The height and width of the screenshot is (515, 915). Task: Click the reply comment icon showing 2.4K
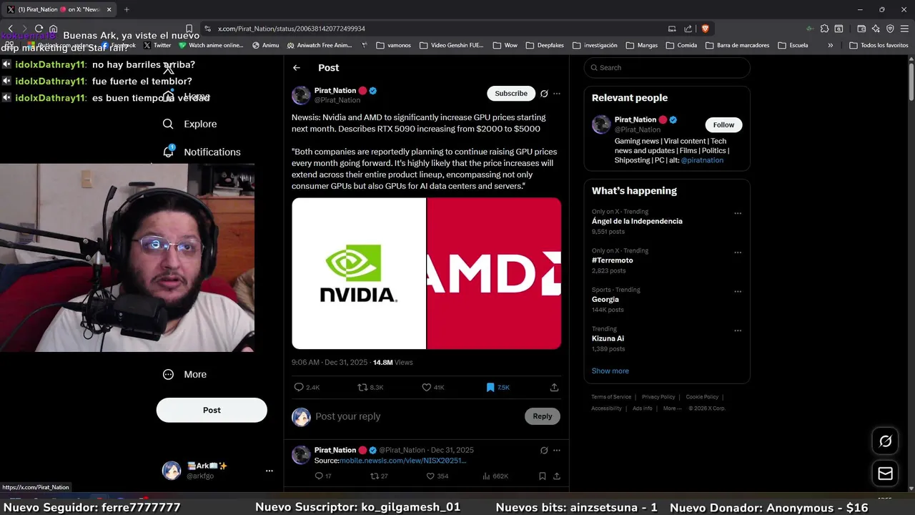coord(299,387)
